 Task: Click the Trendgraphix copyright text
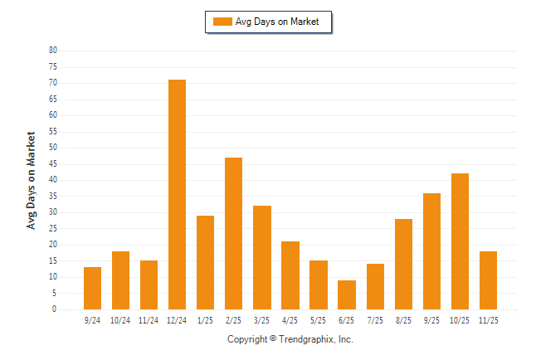click(290, 339)
